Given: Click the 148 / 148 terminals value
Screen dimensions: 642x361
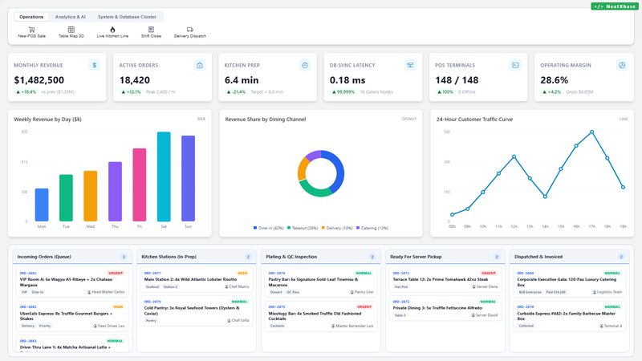Looking at the screenshot, I should pyautogui.click(x=457, y=80).
